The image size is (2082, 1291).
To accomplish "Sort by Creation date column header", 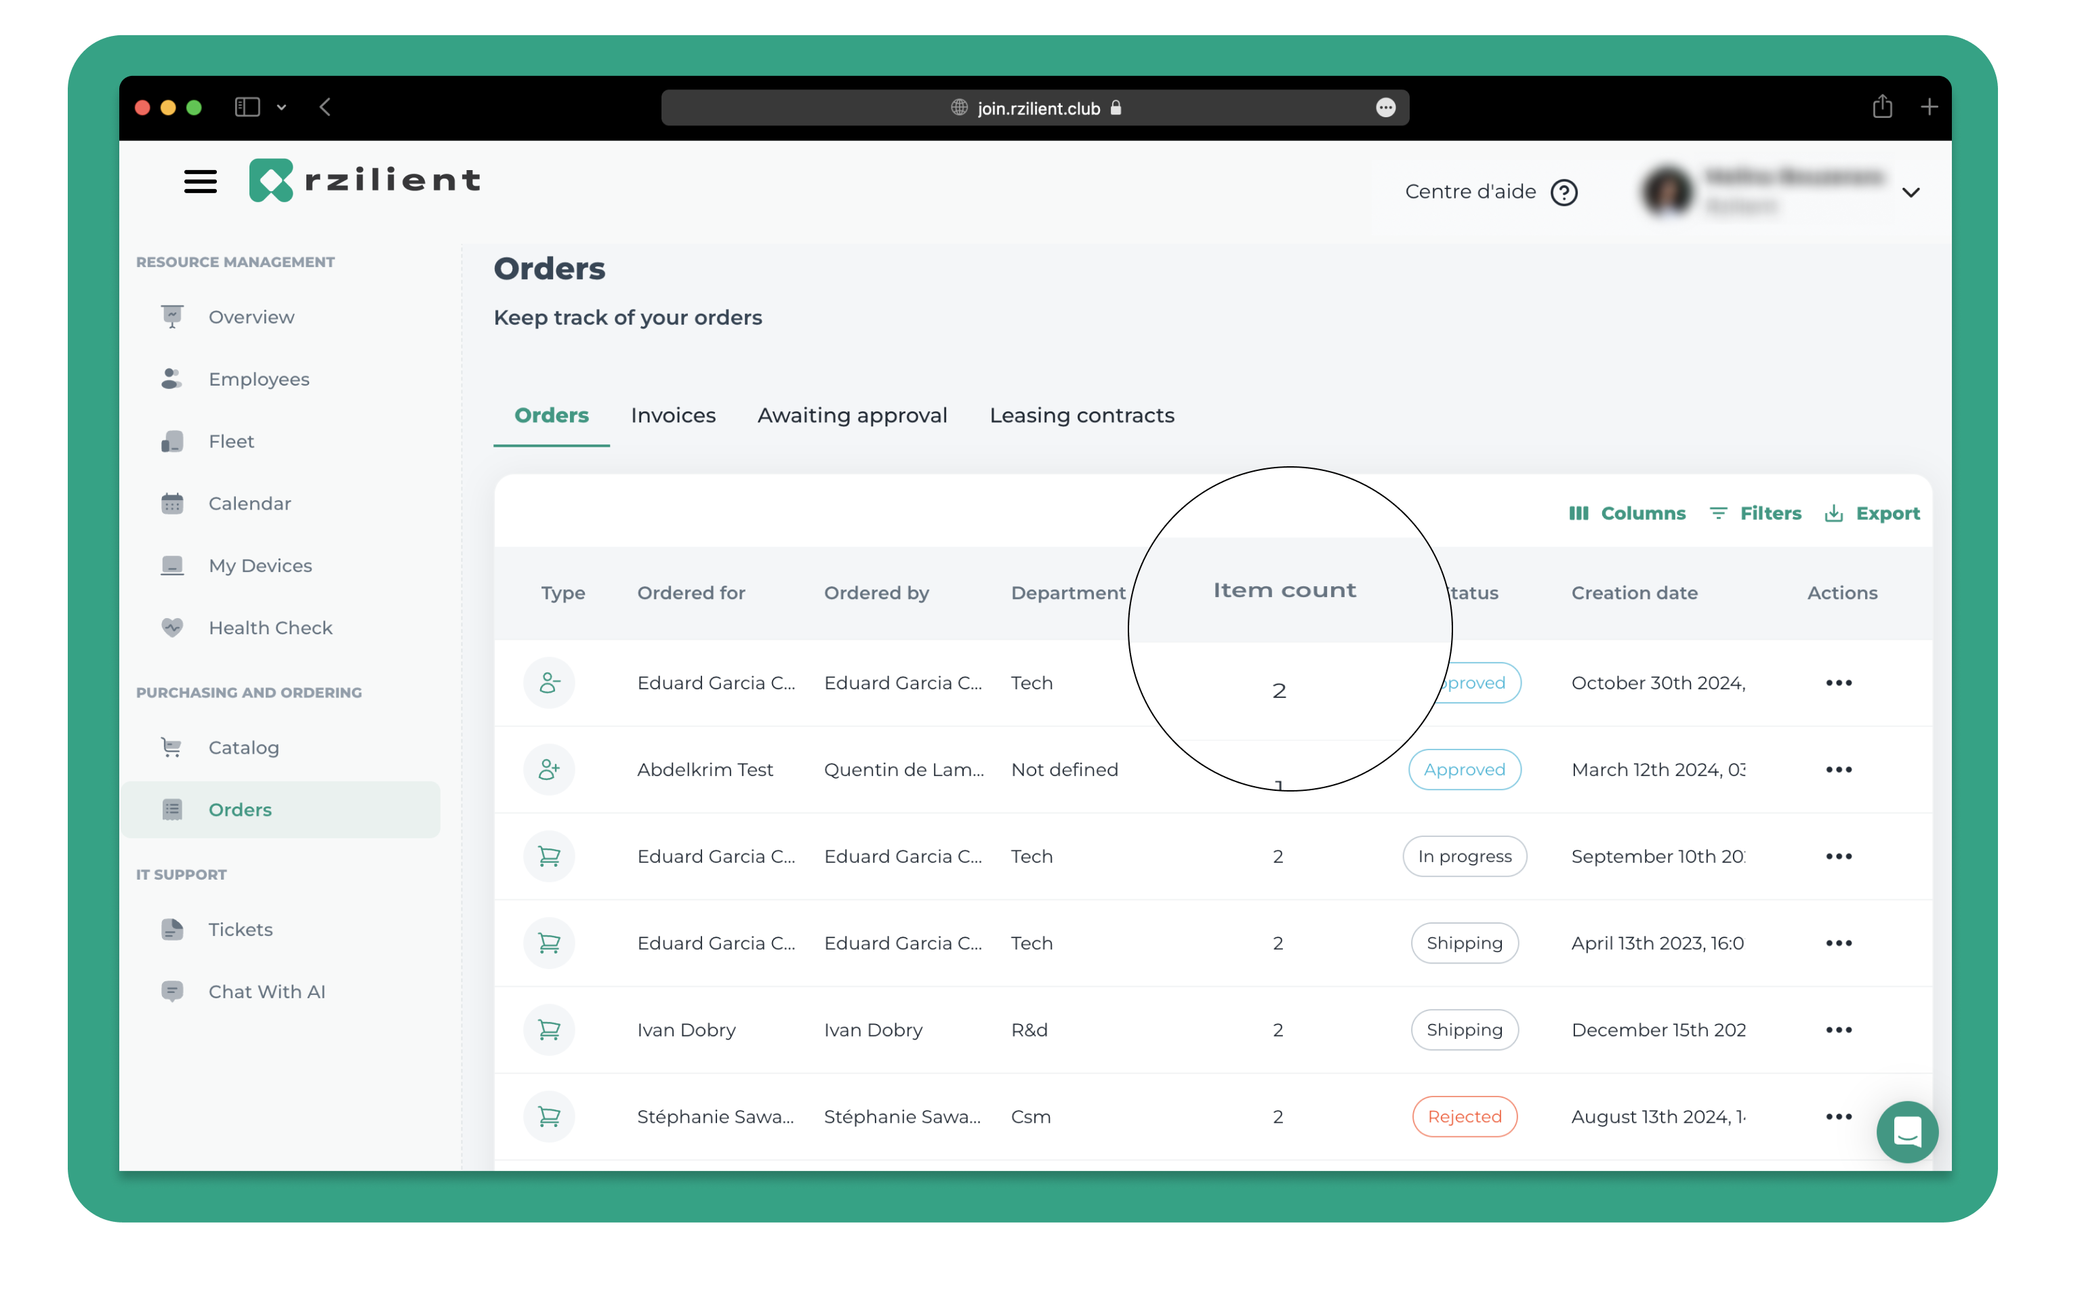I will coord(1634,592).
